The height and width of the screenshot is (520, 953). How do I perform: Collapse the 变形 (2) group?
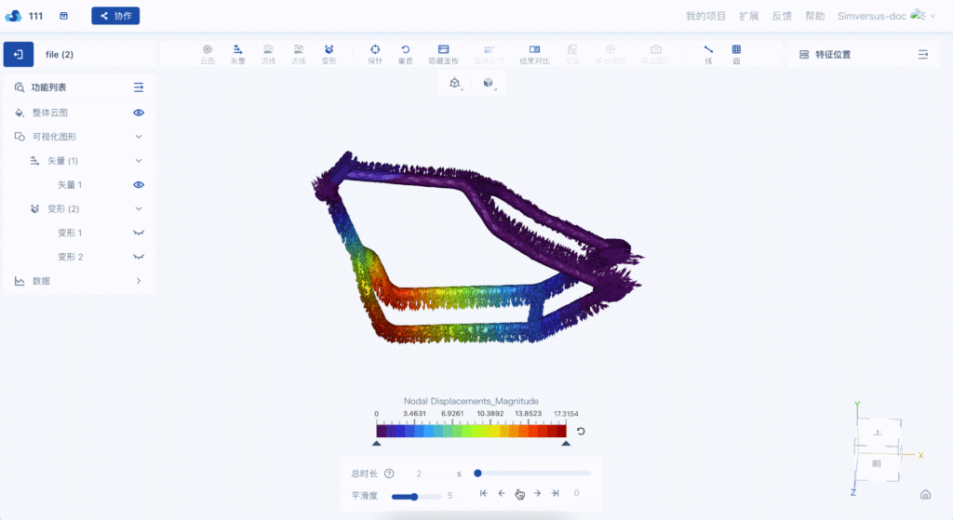click(x=139, y=209)
